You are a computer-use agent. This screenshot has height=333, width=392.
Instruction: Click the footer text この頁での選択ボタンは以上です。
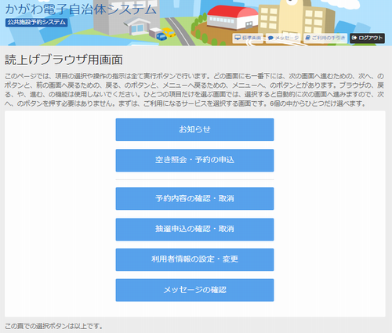click(54, 326)
